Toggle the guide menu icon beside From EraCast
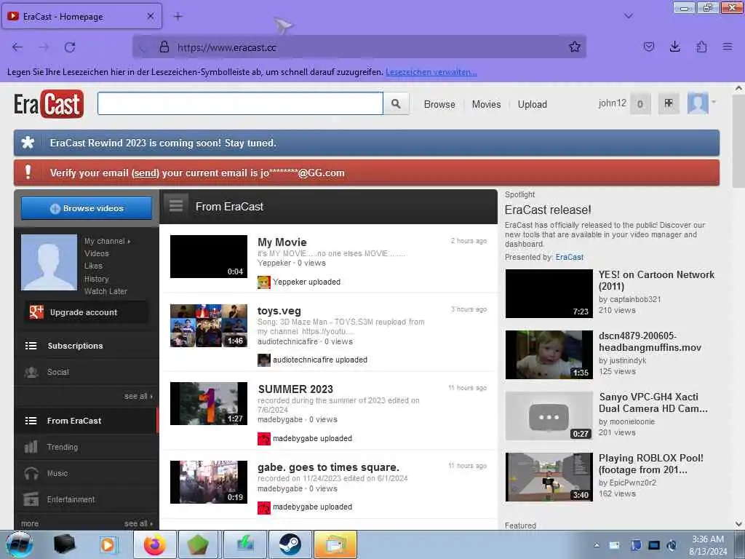 click(x=176, y=206)
